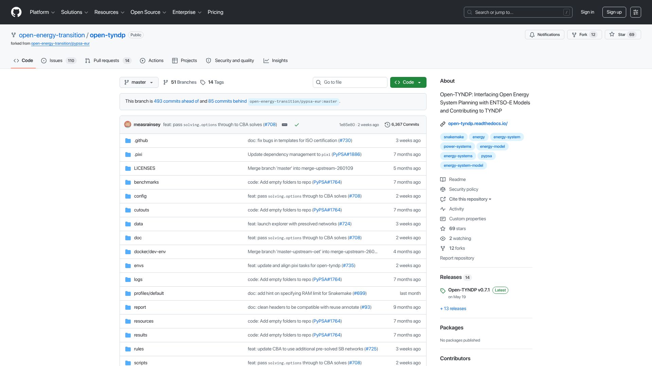Click the book icon for Readme
This screenshot has width=652, height=366.
pyautogui.click(x=443, y=180)
